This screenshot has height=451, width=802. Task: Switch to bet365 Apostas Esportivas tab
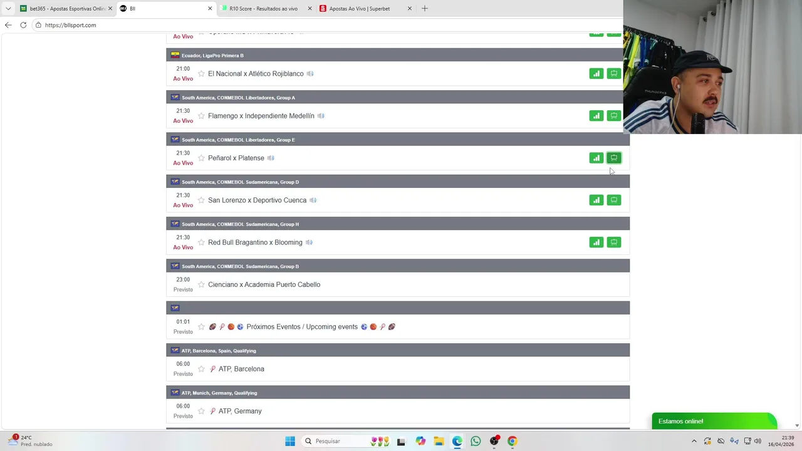tap(66, 9)
